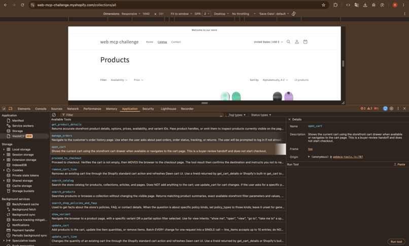Image resolution: width=409 pixels, height=246 pixels.
Task: Open the United States USD currency selector
Action: click(x=268, y=42)
